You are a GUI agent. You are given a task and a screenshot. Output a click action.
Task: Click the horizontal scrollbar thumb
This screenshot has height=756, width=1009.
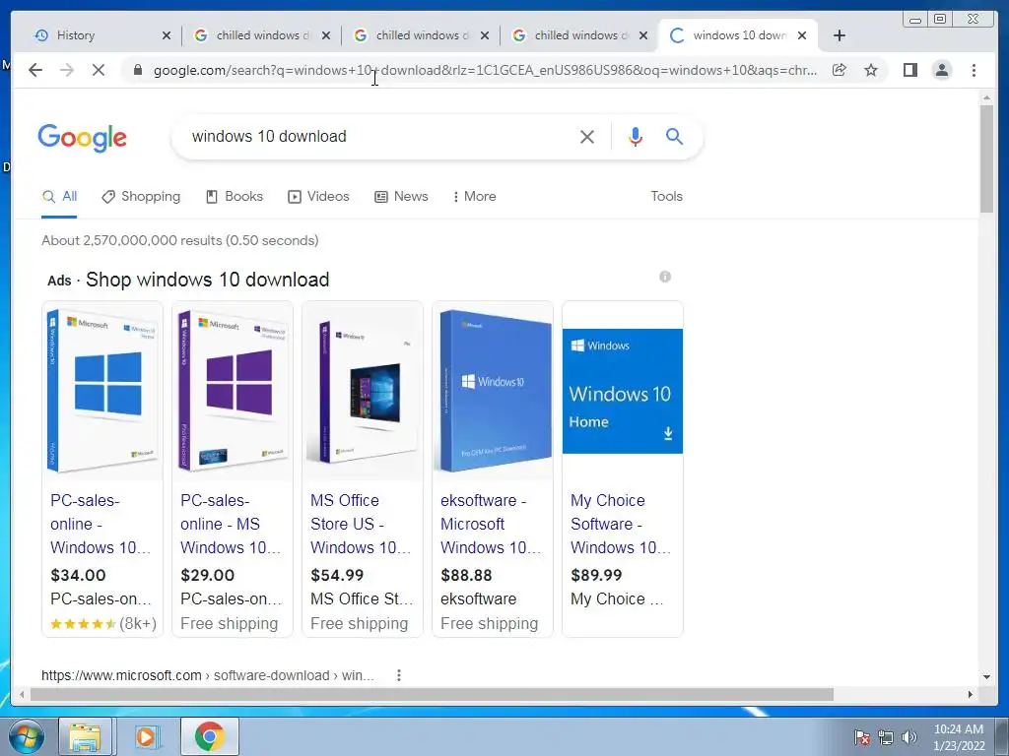432,694
